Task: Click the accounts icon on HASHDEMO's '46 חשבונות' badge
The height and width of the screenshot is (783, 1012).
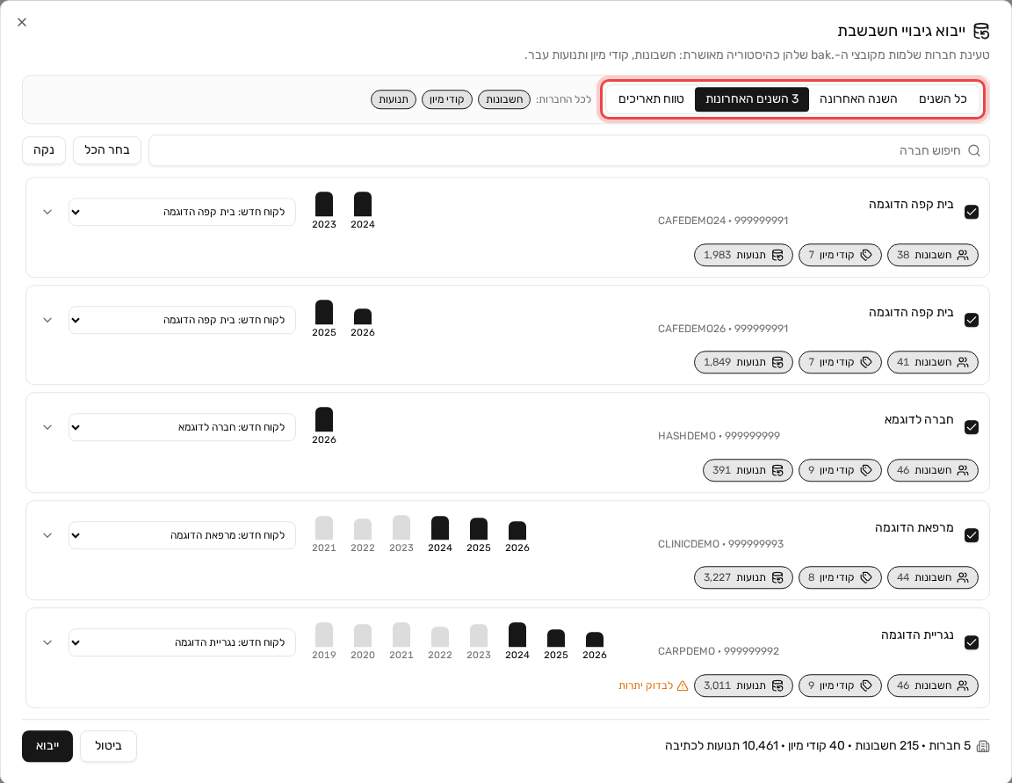Action: point(963,470)
